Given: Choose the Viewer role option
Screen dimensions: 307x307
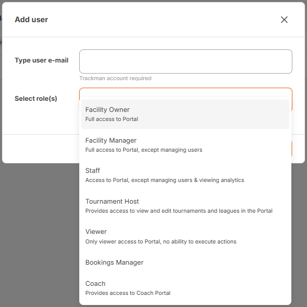Looking at the screenshot, I should [185, 236].
